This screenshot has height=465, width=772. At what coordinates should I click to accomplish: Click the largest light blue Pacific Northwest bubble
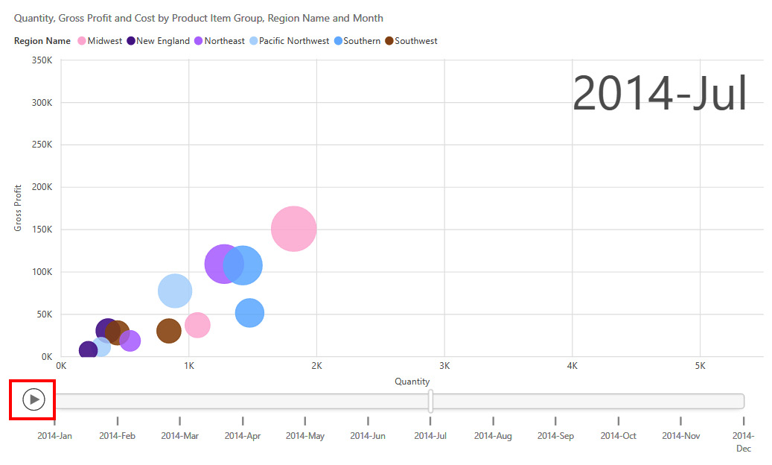tap(175, 291)
